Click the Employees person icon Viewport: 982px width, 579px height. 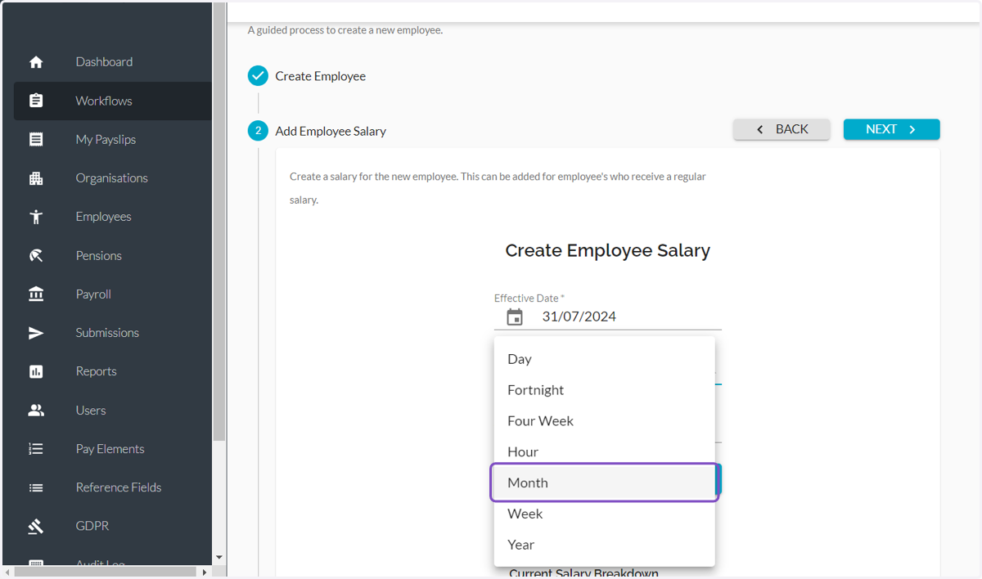[x=36, y=217]
